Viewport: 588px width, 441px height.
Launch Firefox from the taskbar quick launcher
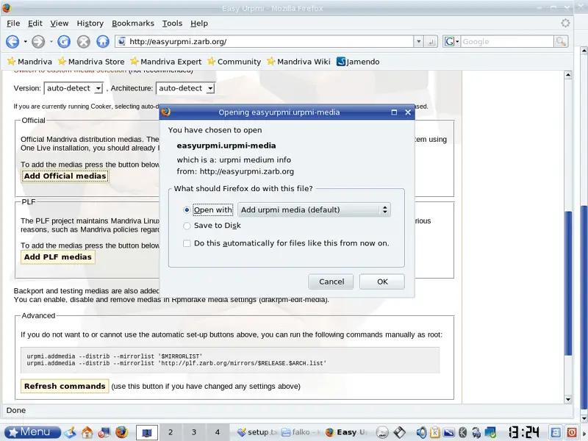pyautogui.click(x=121, y=432)
